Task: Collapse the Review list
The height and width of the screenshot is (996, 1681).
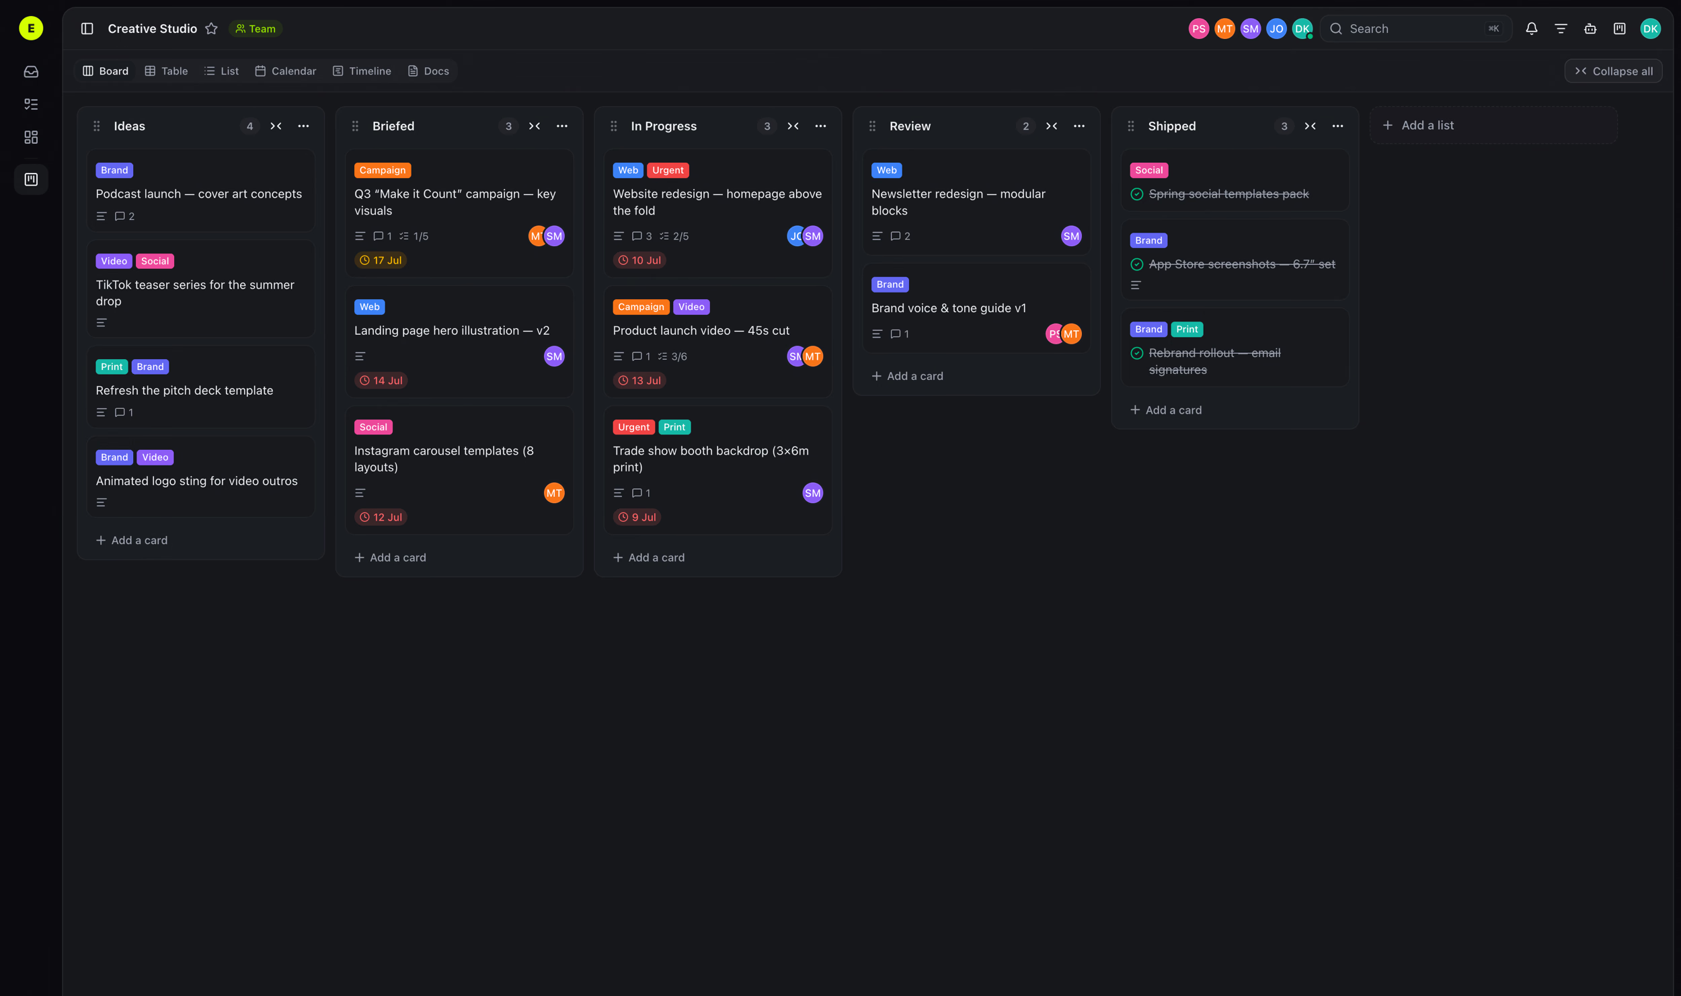Action: tap(1052, 126)
